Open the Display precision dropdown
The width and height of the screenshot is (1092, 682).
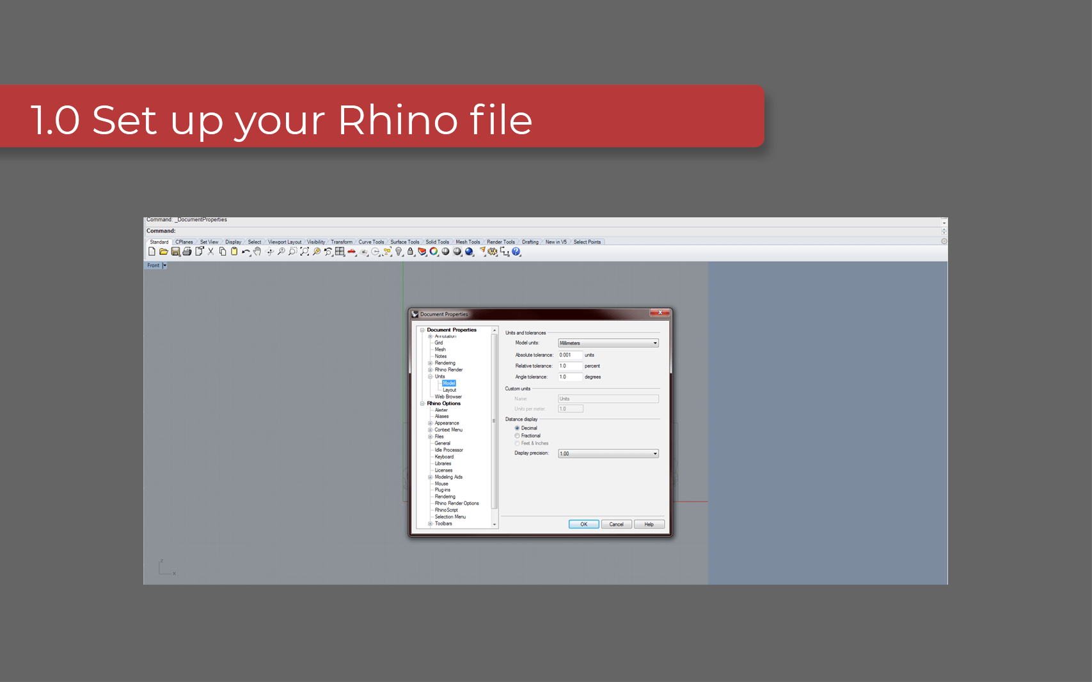(608, 454)
